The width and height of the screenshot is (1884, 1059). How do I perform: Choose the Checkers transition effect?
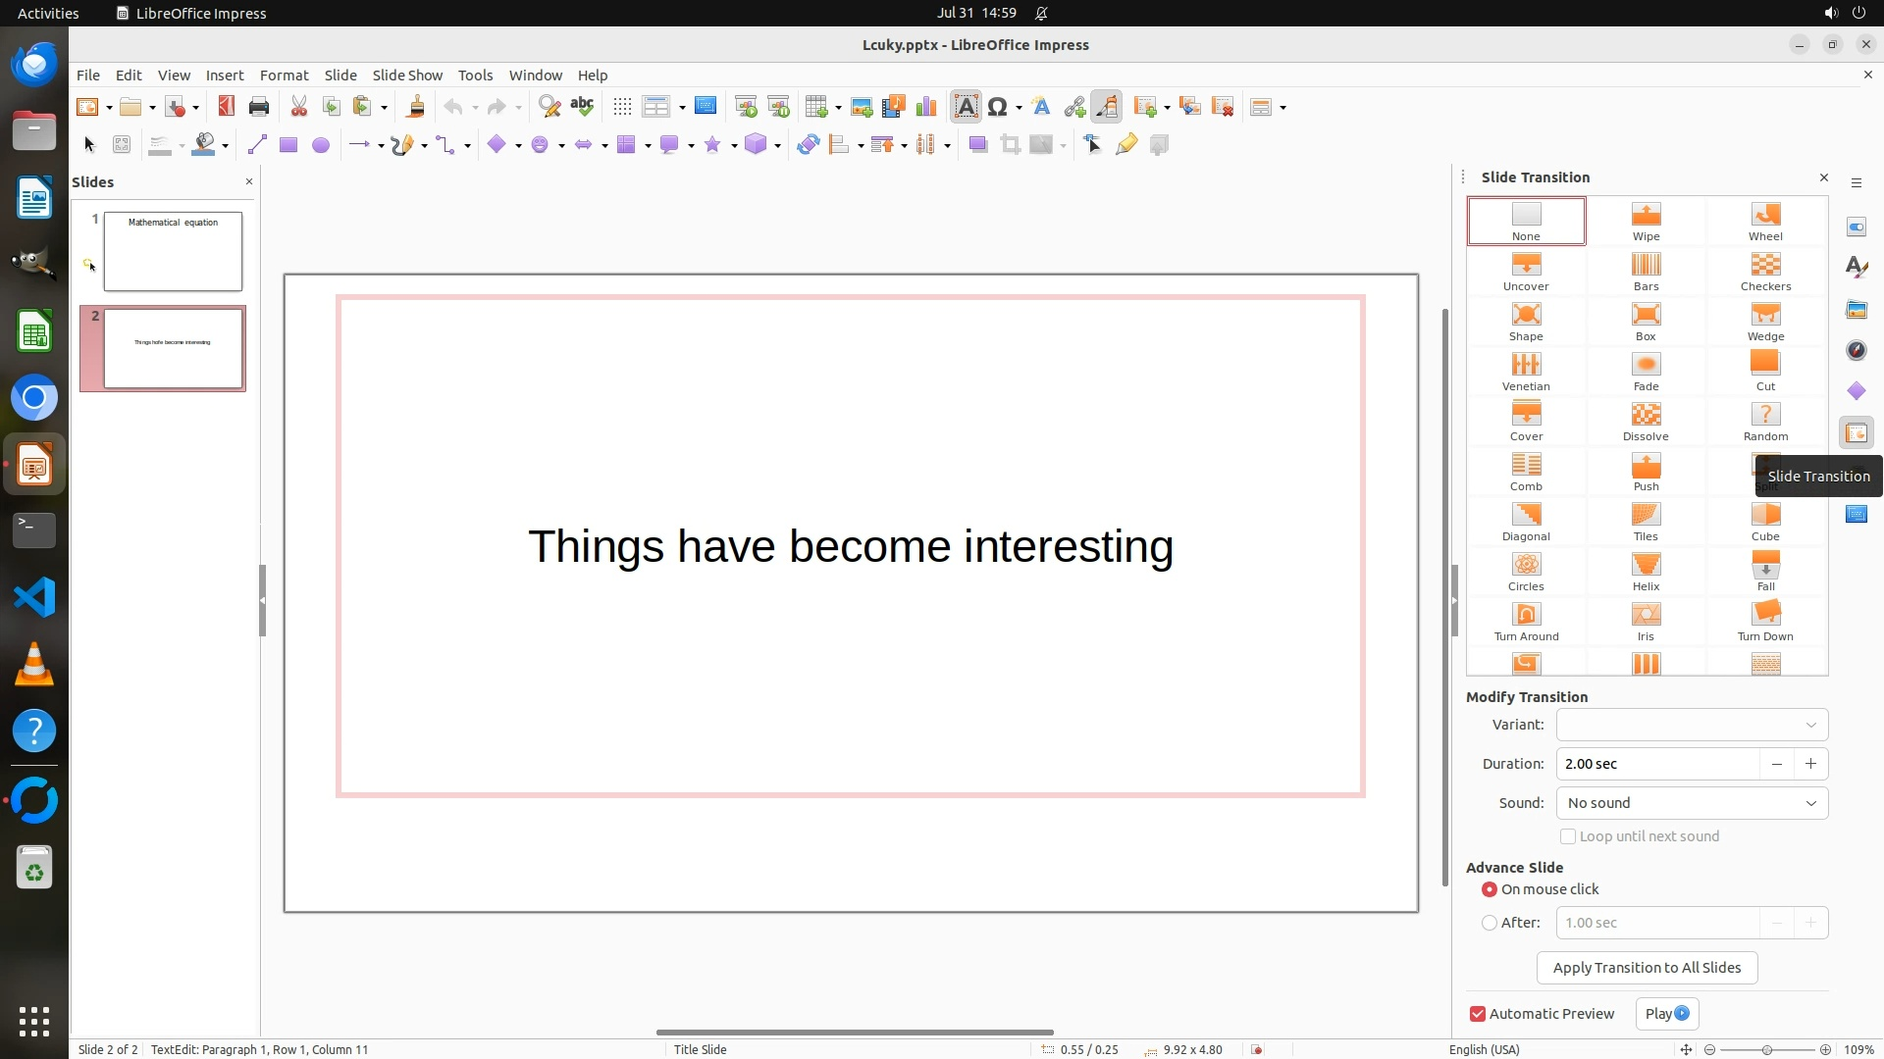[x=1764, y=272]
